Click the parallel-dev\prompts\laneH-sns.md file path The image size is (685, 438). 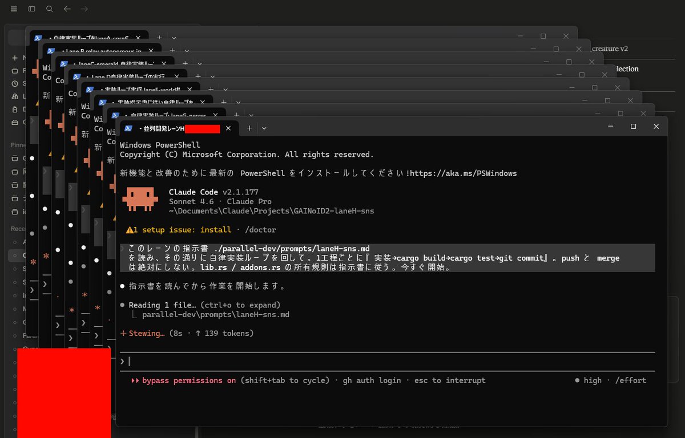point(216,314)
